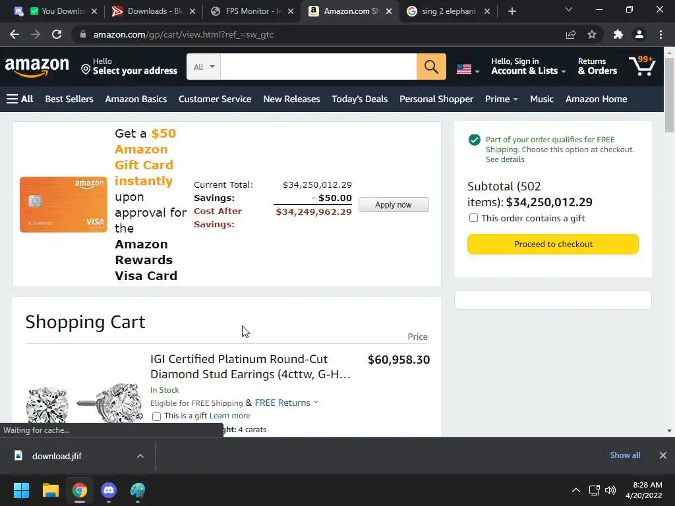This screenshot has height=506, width=675.
Task: Check This order contains a gift
Action: 473,217
